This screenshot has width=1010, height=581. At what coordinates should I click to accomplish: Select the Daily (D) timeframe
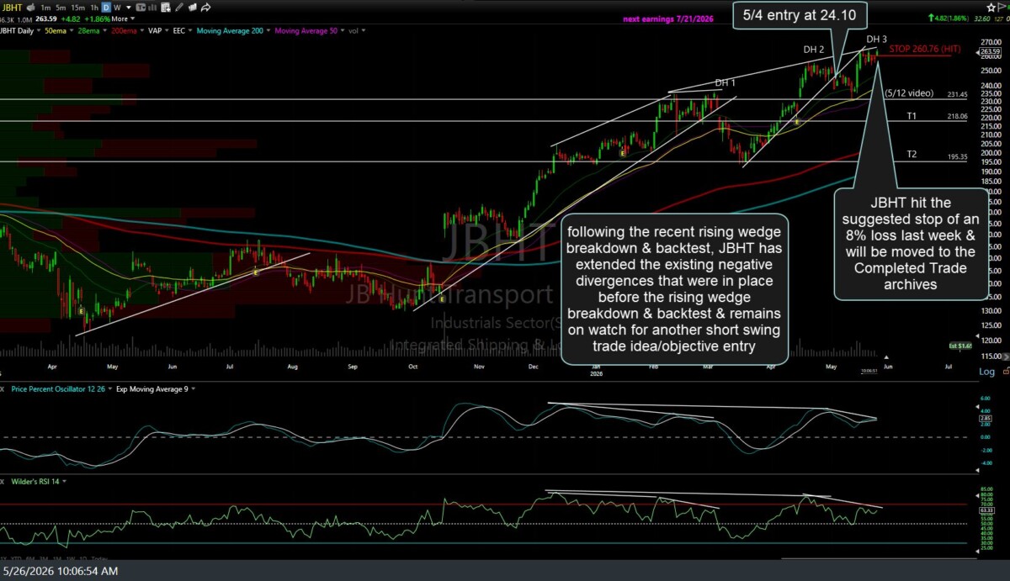(x=106, y=8)
